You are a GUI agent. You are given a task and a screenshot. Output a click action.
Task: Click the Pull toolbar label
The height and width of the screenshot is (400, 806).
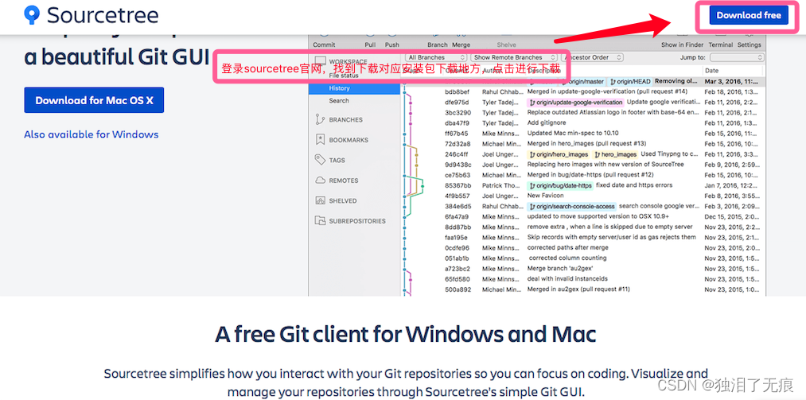click(x=370, y=45)
